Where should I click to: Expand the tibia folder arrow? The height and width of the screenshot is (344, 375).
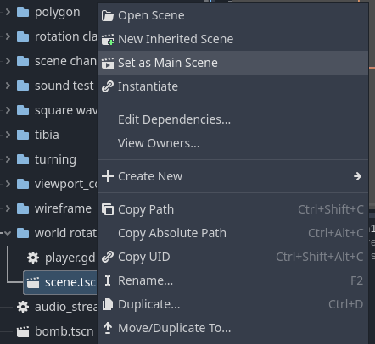(x=8, y=135)
